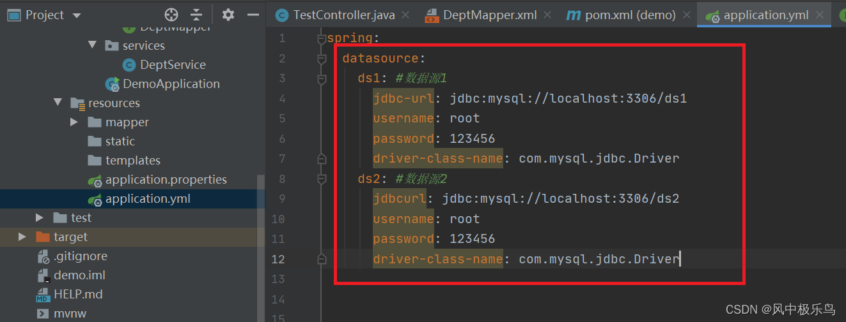This screenshot has width=846, height=322.
Task: Click username key on line 10
Action: [404, 219]
